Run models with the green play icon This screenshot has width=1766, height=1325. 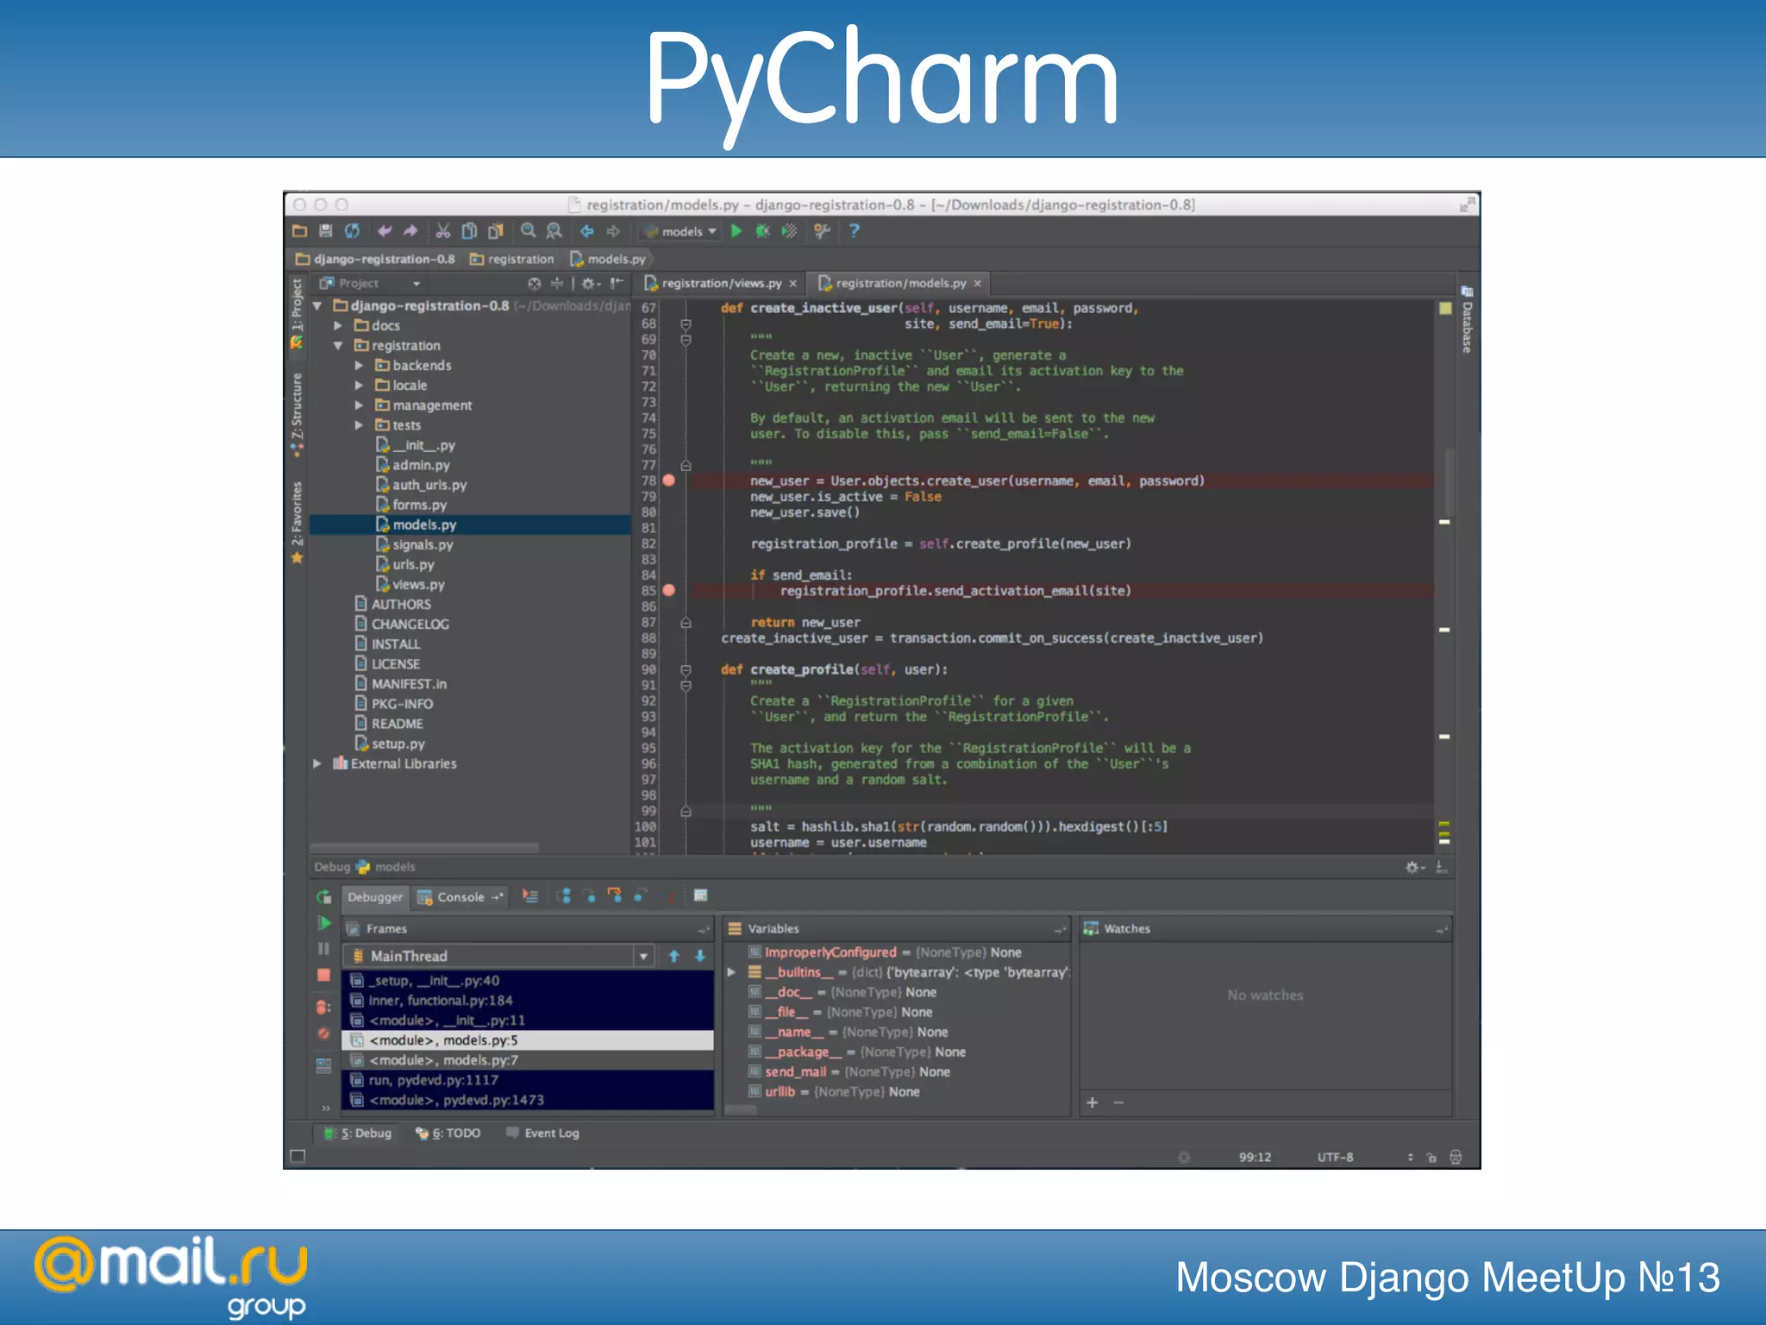(736, 231)
